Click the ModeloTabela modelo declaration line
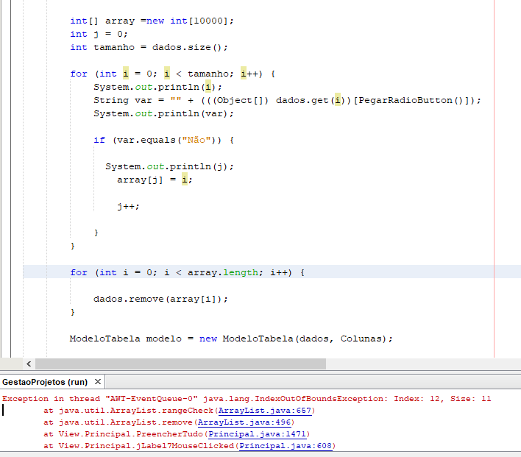 (231, 339)
